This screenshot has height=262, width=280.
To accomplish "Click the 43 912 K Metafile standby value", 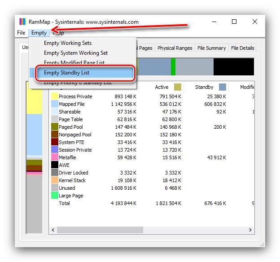I will [x=217, y=157].
